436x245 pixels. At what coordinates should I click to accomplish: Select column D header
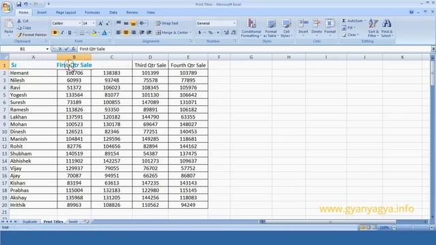[x=150, y=57]
